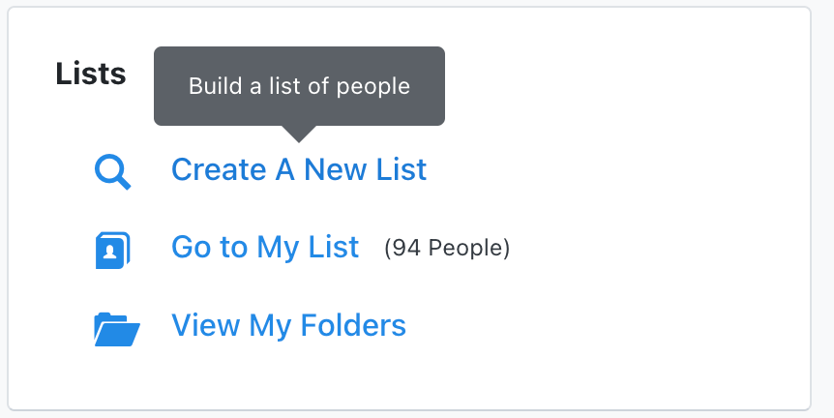Start building a new people list
Screen dimensions: 834x418
(298, 169)
